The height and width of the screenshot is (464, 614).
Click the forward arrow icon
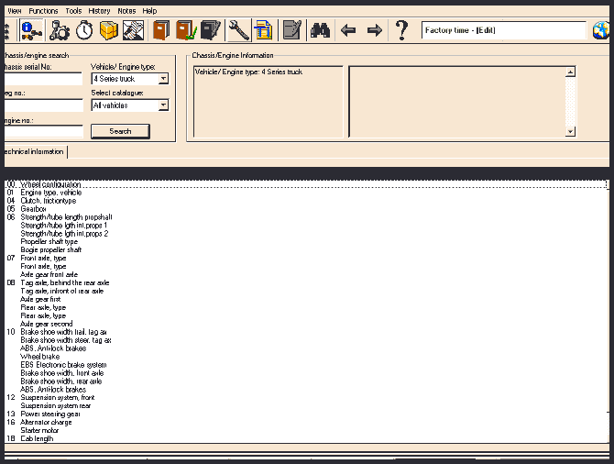tap(375, 30)
